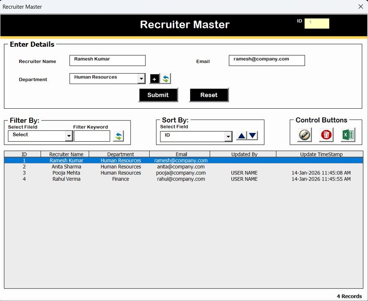Click the red trash delete icon

(326, 135)
